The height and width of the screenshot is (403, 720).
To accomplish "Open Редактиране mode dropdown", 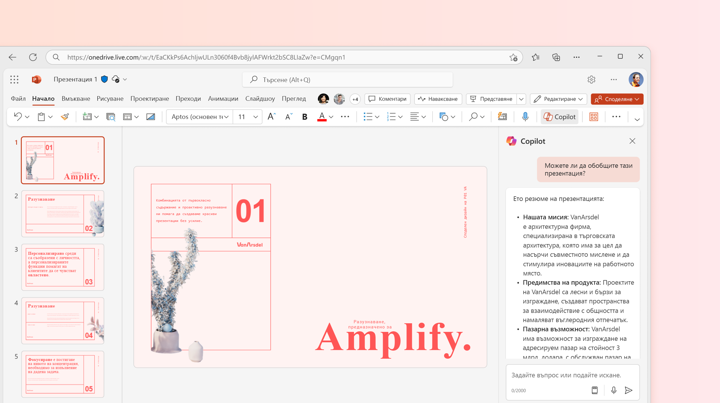I will pyautogui.click(x=558, y=99).
